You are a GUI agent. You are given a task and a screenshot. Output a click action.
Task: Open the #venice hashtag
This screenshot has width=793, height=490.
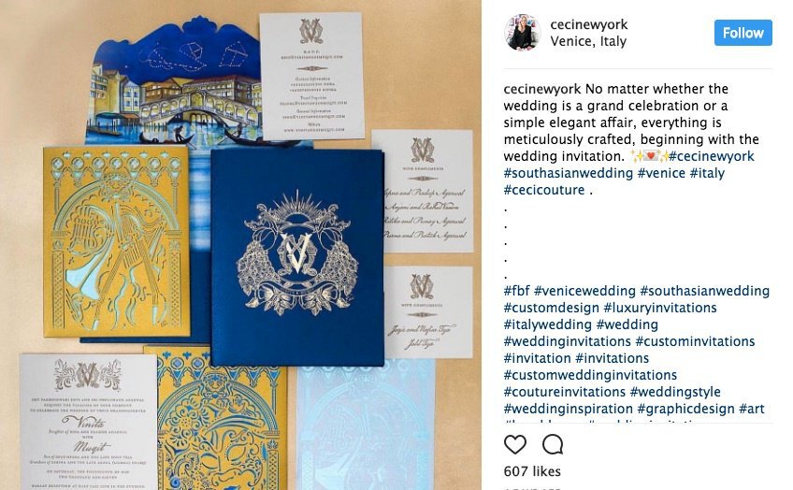click(x=661, y=173)
